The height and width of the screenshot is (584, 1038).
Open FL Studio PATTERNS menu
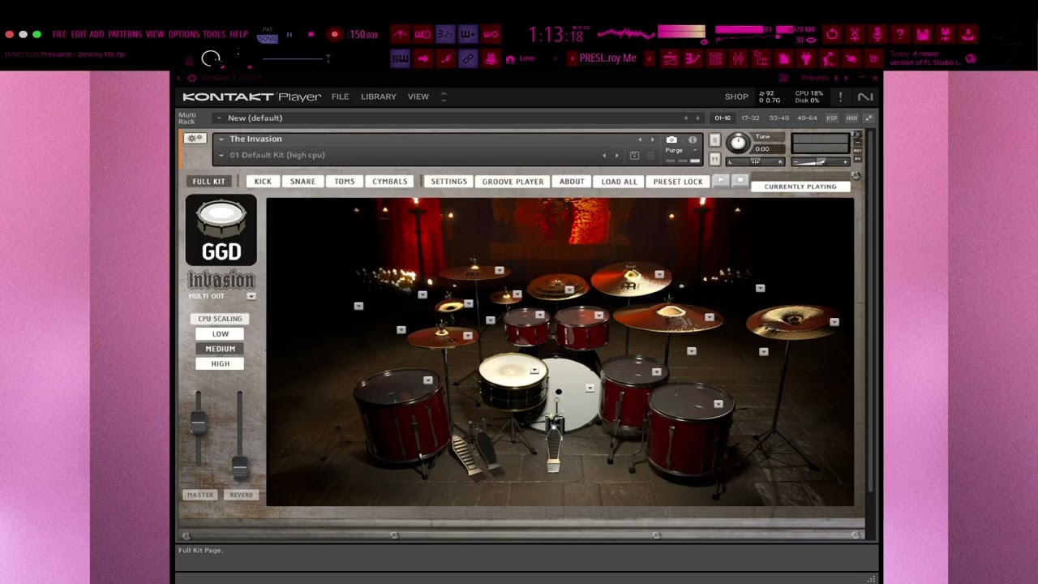pyautogui.click(x=125, y=35)
